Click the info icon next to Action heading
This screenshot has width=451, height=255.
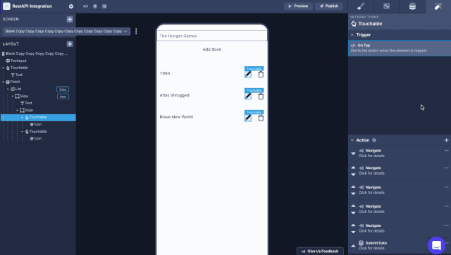coord(374,140)
